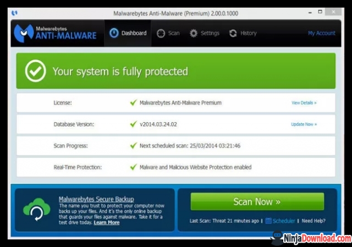Click the Dashboard power icon

coord(114,33)
